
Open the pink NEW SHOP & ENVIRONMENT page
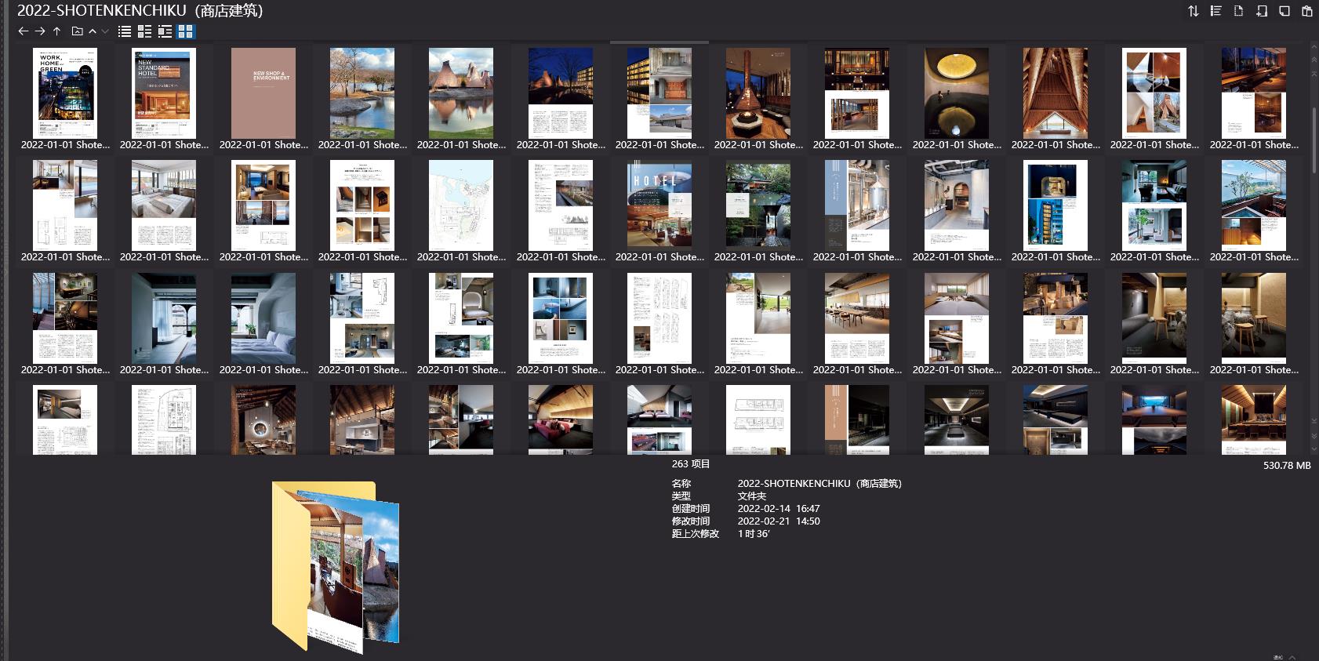(263, 93)
